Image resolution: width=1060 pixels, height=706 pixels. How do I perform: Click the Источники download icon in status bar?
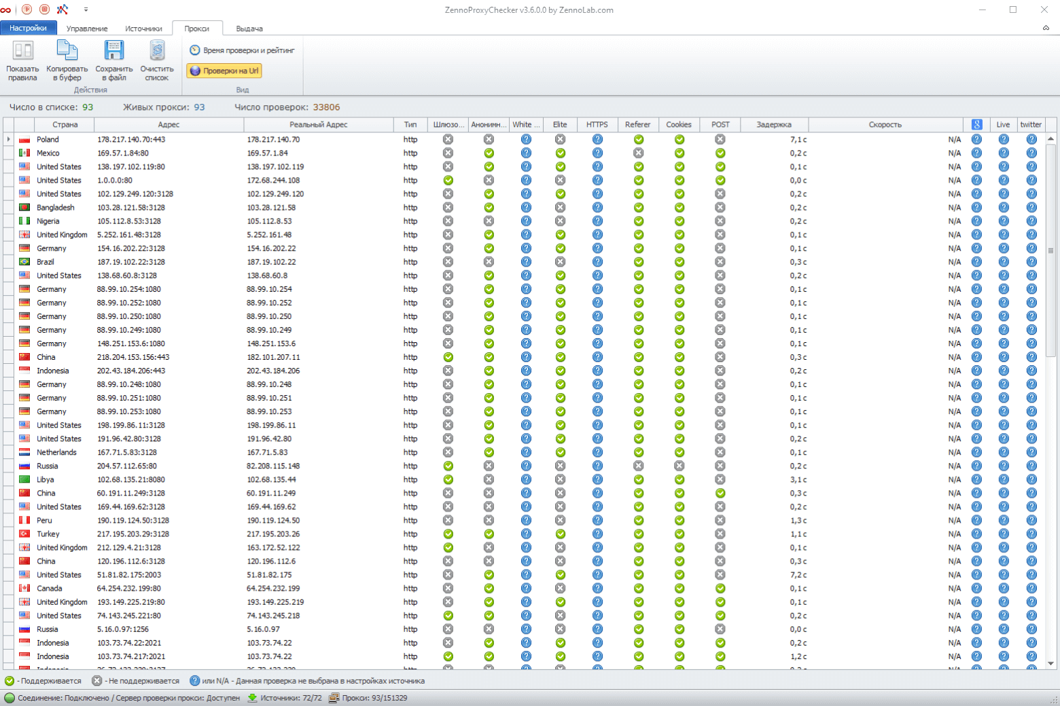pyautogui.click(x=252, y=698)
